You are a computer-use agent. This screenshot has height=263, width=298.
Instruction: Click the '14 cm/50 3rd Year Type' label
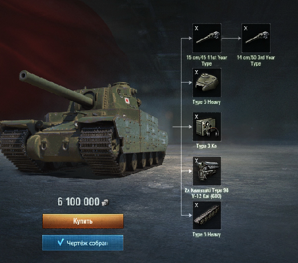click(256, 60)
